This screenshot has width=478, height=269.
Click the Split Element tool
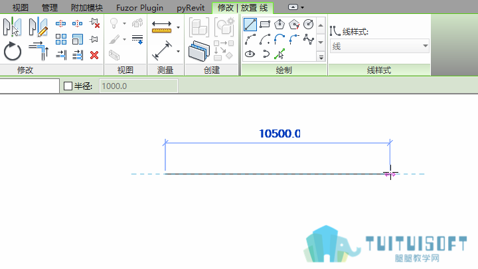[x=60, y=23]
